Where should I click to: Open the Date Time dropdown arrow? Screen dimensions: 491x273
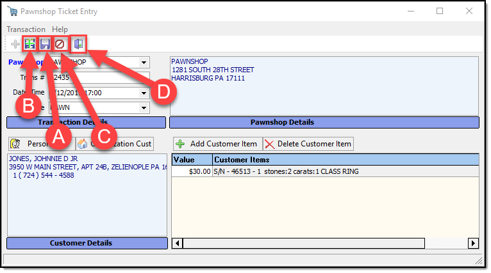coord(144,93)
